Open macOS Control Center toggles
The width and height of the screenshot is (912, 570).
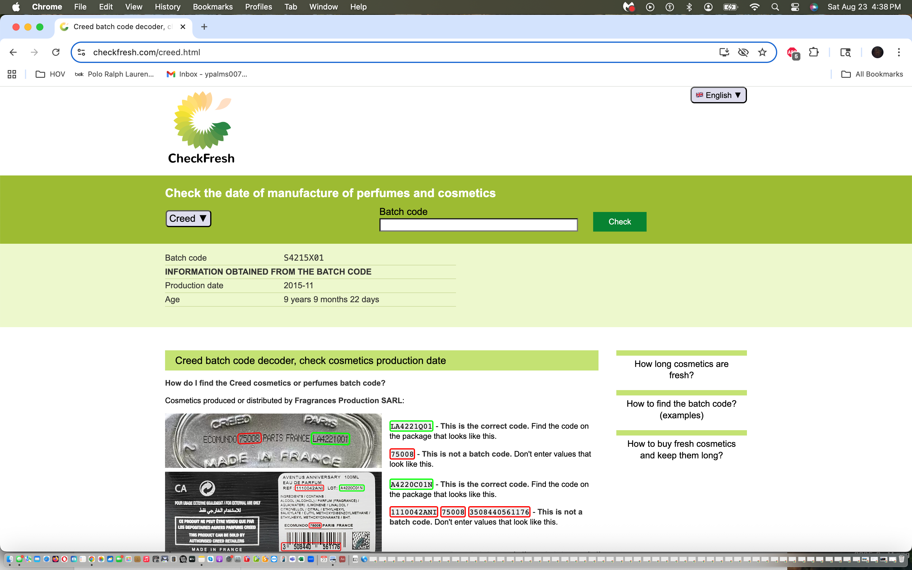coord(795,7)
